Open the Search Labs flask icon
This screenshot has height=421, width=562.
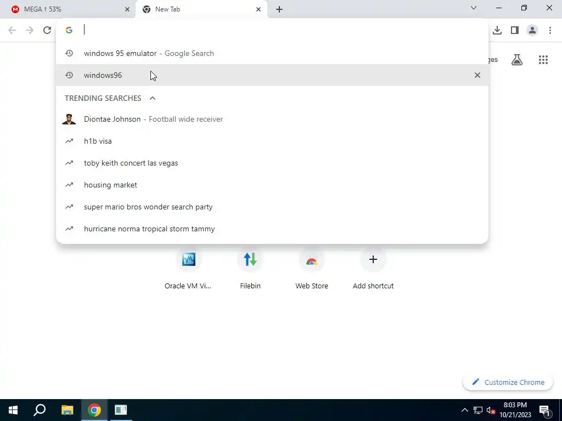click(x=516, y=60)
